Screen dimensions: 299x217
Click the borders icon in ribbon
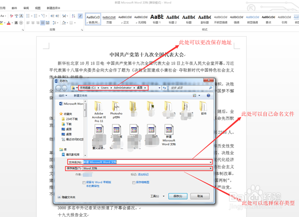point(71,23)
